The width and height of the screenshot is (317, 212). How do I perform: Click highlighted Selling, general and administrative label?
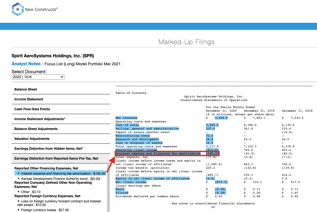click(x=147, y=129)
